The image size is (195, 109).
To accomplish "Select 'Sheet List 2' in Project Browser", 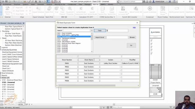I will coord(6,68).
